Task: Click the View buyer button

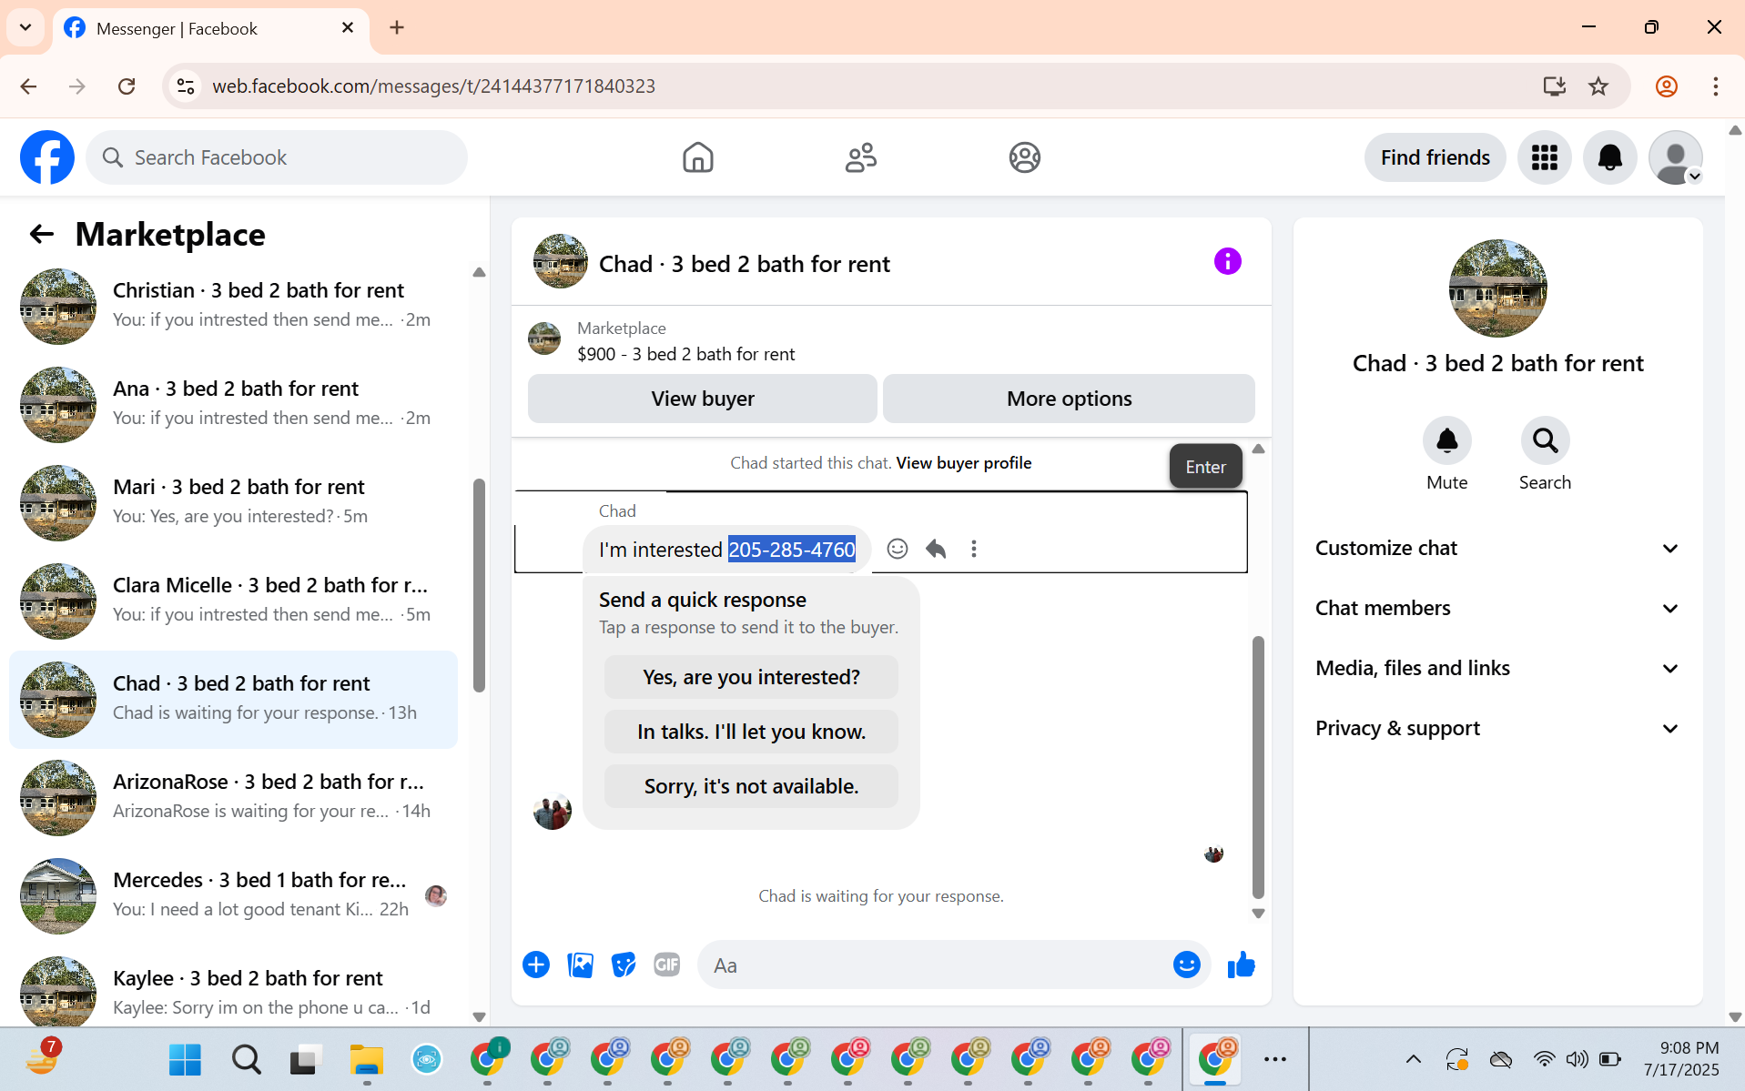Action: pos(703,399)
